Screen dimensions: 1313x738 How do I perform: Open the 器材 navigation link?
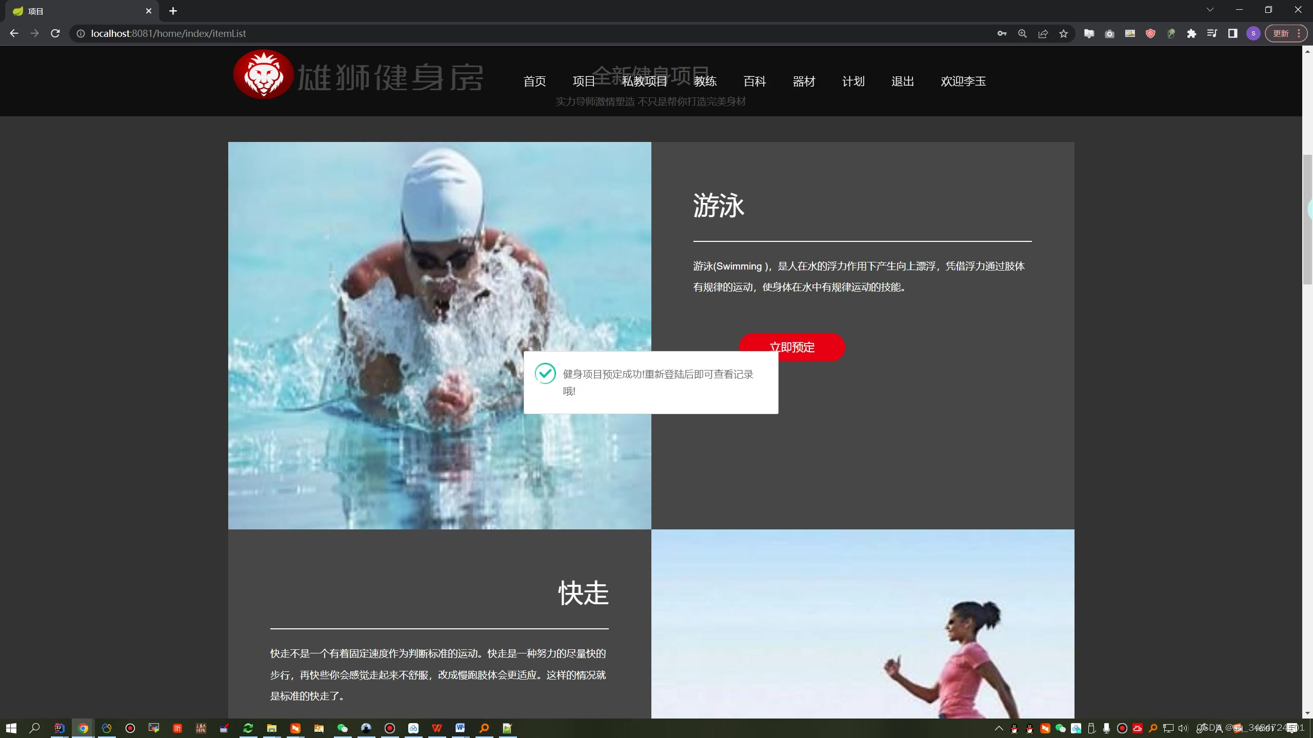(804, 81)
